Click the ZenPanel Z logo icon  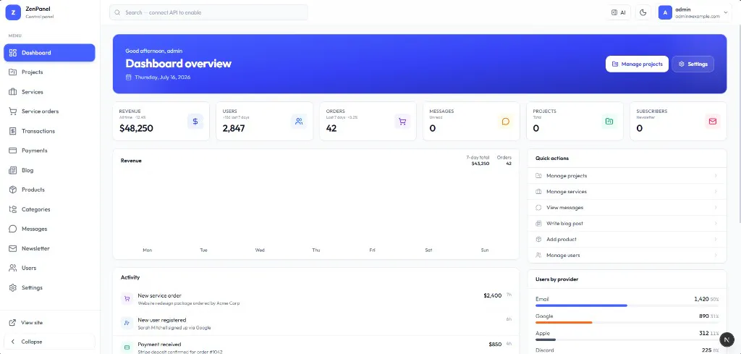[13, 13]
